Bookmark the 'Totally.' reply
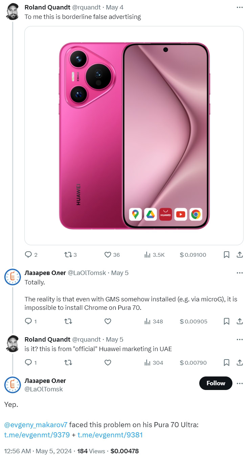 pyautogui.click(x=227, y=321)
